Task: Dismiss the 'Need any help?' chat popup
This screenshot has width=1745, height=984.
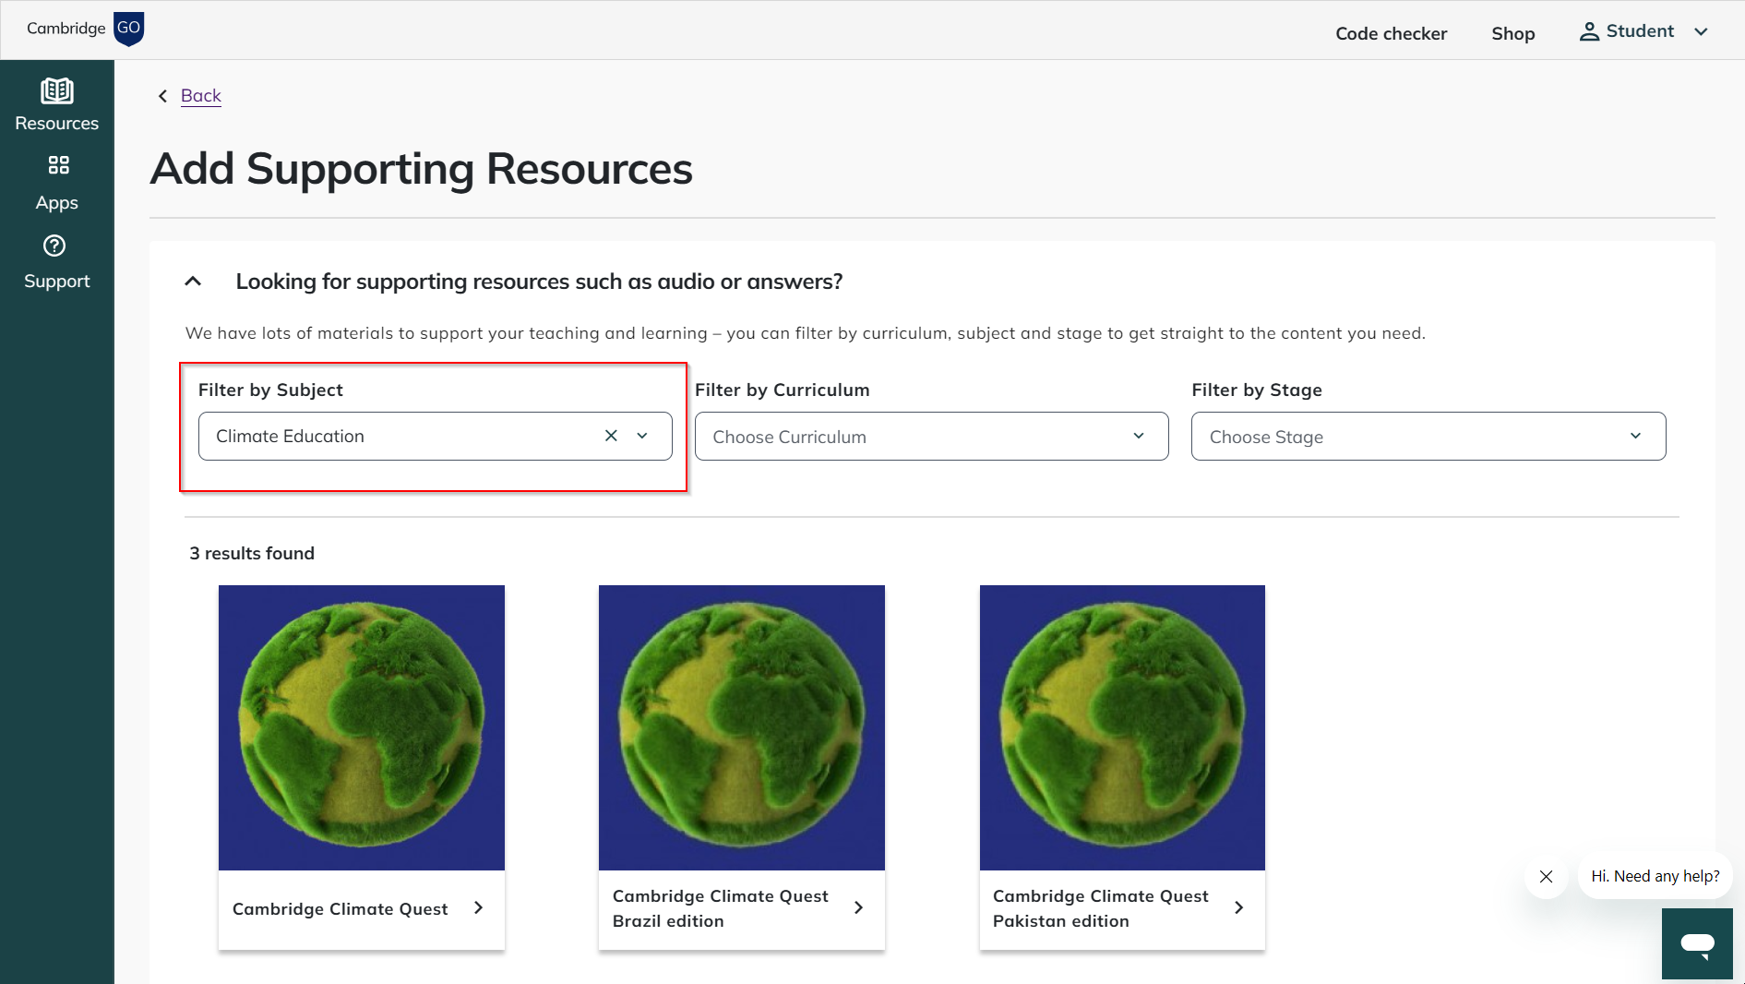Action: (x=1547, y=877)
